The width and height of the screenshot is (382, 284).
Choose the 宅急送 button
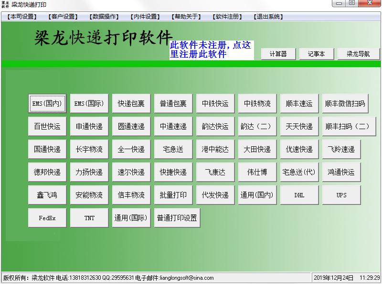pos(173,149)
